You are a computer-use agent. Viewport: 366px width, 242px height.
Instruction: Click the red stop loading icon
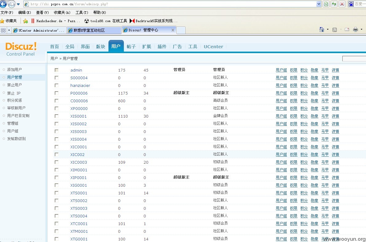(342, 4)
